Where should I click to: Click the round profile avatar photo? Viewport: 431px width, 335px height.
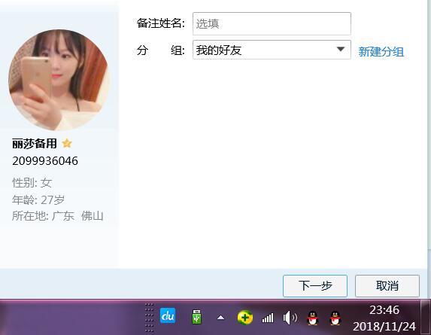(x=58, y=80)
